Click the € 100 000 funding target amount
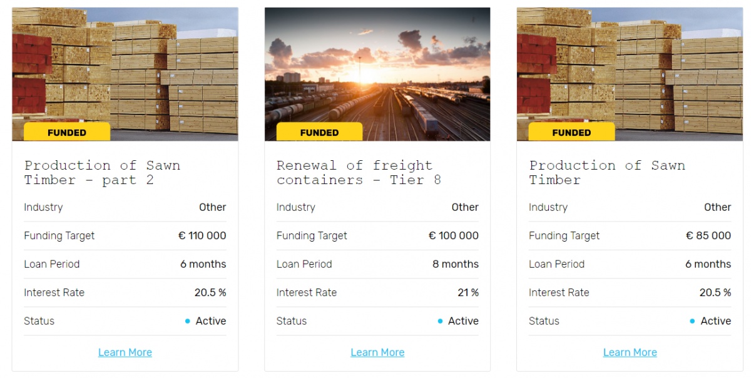The width and height of the screenshot is (751, 378). tap(454, 236)
